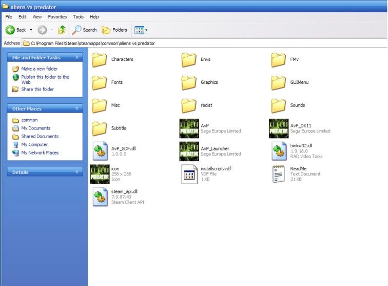This screenshot has width=388, height=286.
Task: Go up one folder level
Action: (62, 30)
